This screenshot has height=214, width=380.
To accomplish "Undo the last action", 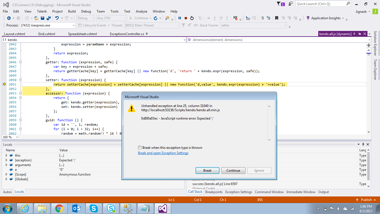I will pyautogui.click(x=57, y=18).
